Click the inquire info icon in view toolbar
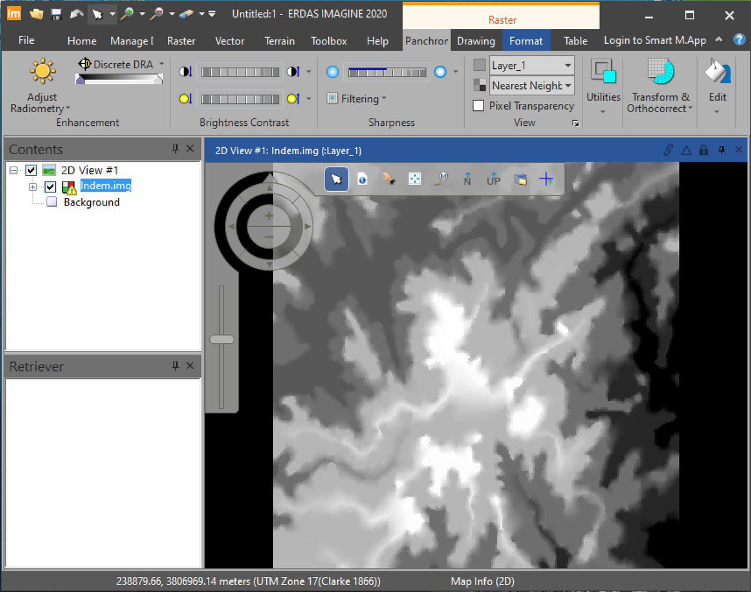 pyautogui.click(x=362, y=179)
